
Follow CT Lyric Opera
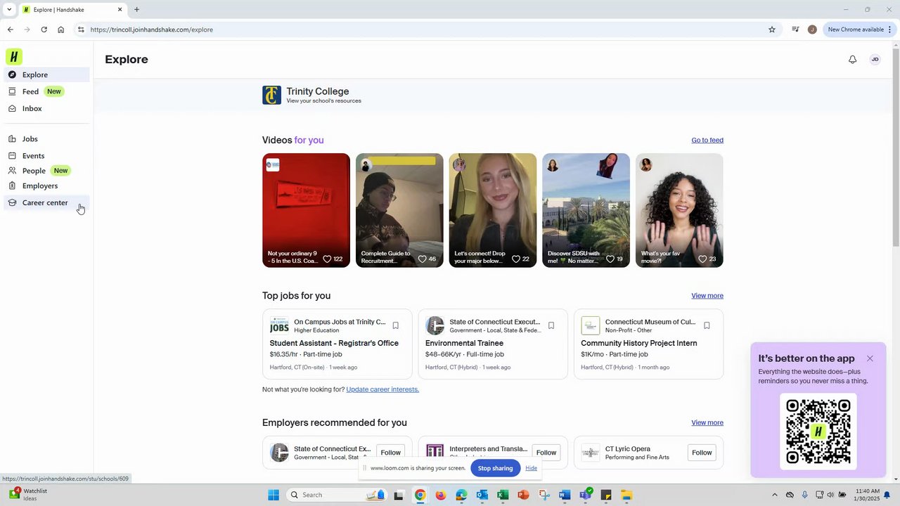[702, 453]
